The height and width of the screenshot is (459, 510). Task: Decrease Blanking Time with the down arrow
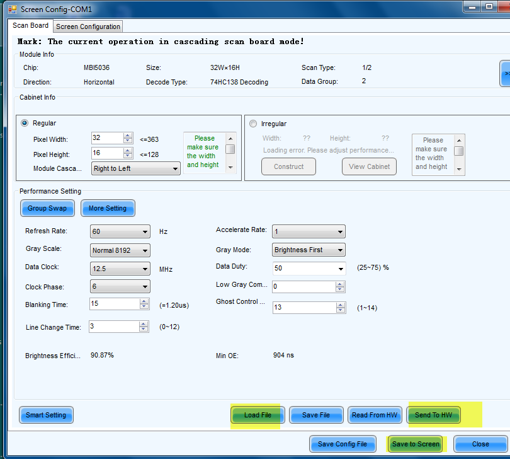coord(144,307)
